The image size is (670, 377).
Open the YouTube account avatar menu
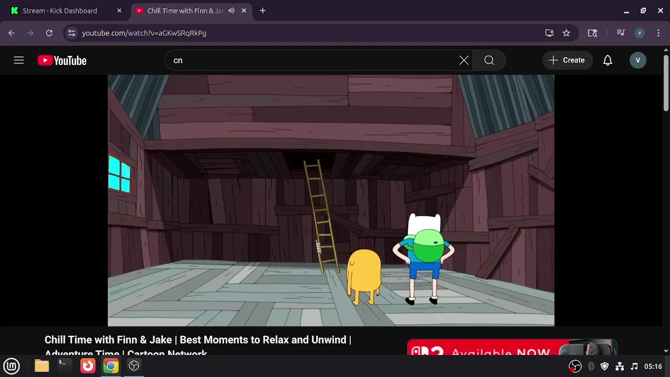click(x=638, y=60)
